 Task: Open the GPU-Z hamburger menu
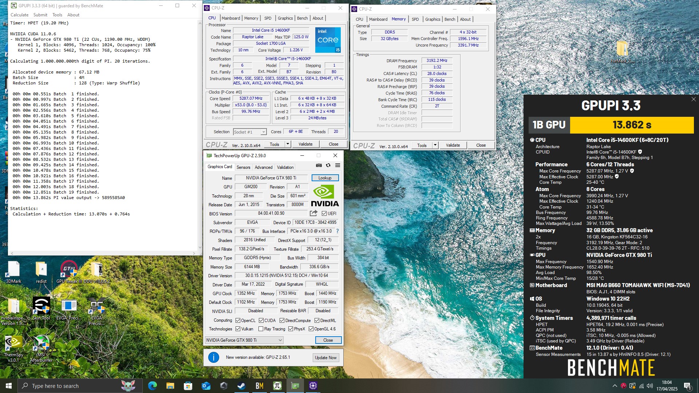[337, 165]
